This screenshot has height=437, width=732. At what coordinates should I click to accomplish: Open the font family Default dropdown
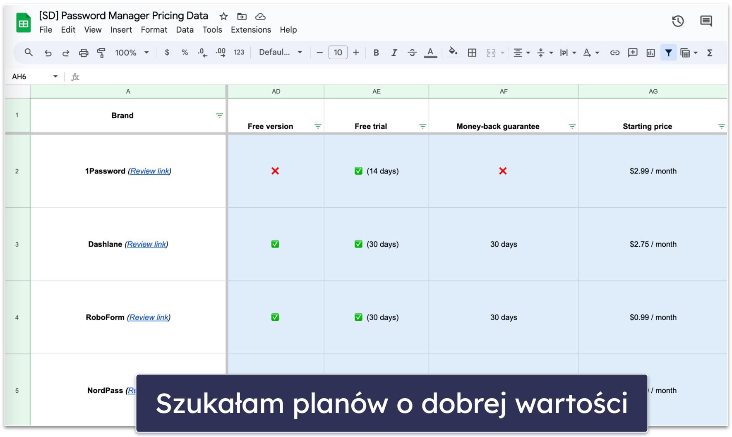[281, 53]
